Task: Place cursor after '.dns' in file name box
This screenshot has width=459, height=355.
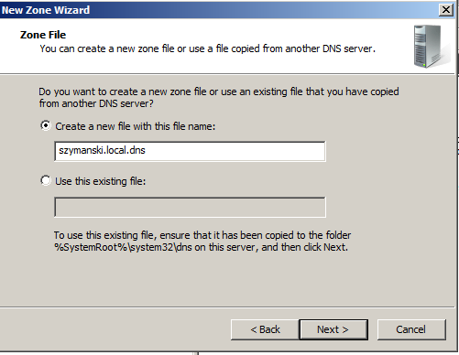Action: pos(147,150)
